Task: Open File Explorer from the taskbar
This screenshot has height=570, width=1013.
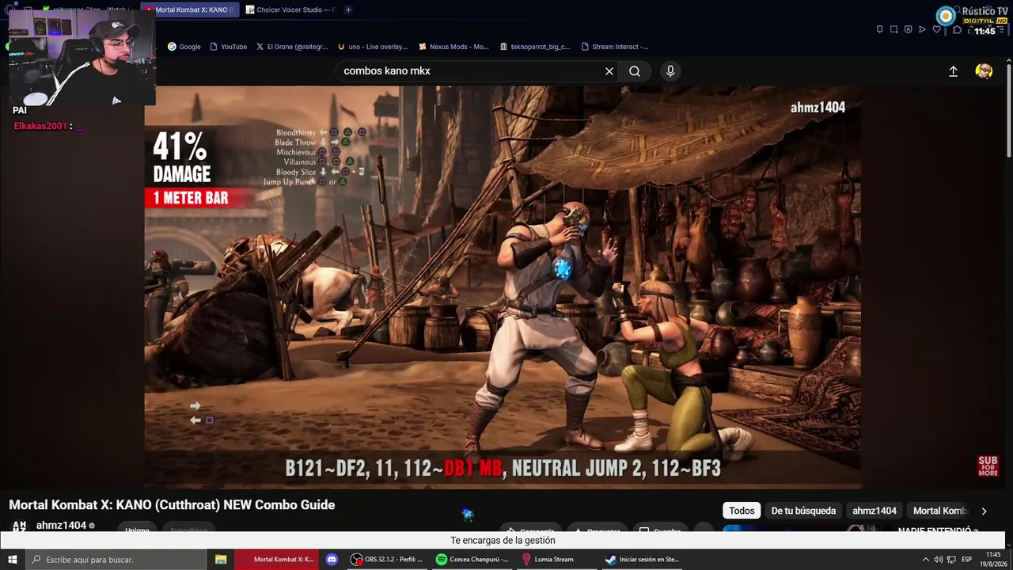Action: [221, 560]
